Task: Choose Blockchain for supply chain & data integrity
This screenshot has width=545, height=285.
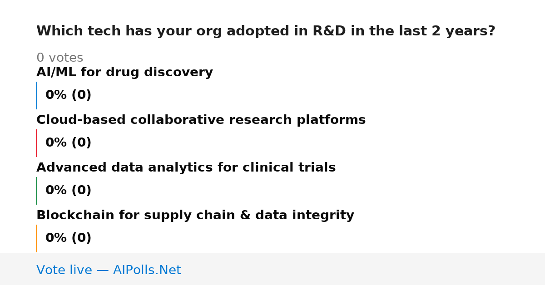Action: (x=195, y=216)
